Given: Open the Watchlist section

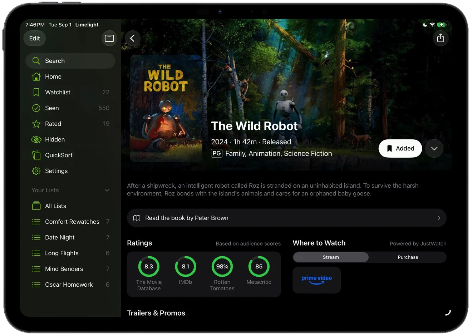Looking at the screenshot, I should [x=70, y=92].
